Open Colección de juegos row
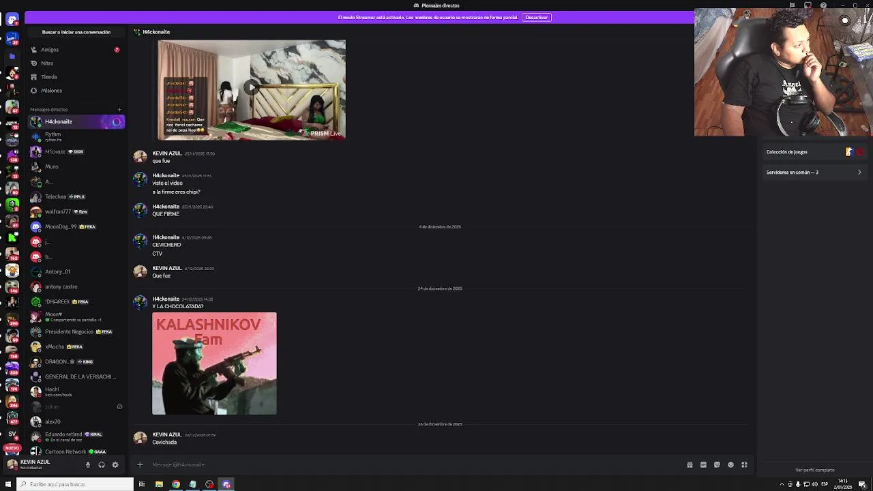Screen dimensions: 873x491 coord(814,152)
